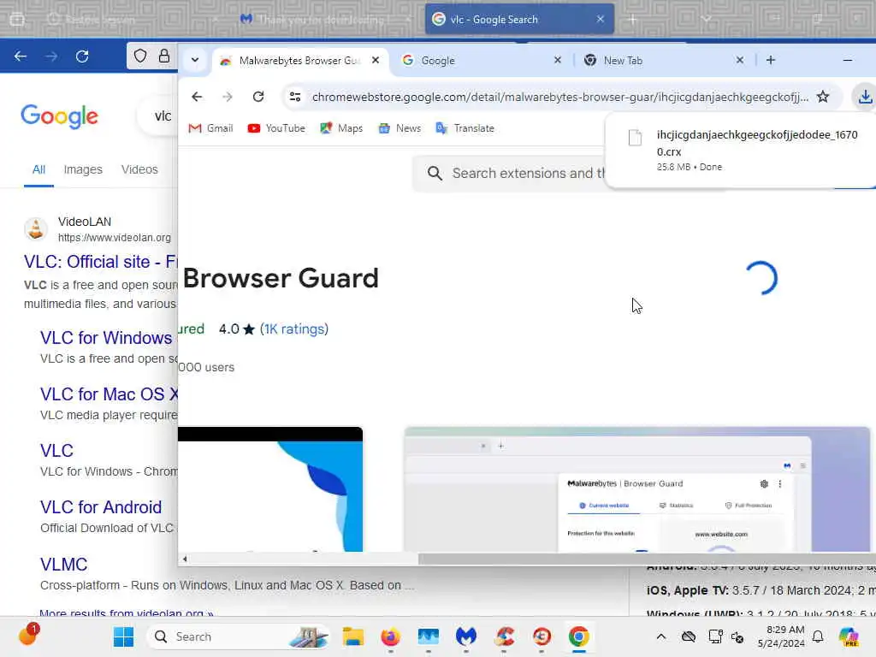The height and width of the screenshot is (657, 876).
Task: Click Google logo in Firefox window
Action: 59,116
